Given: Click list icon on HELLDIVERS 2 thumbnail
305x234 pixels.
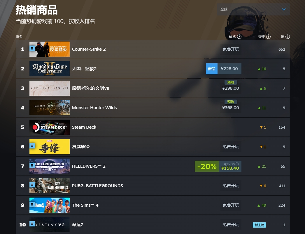Looking at the screenshot, I should click(32, 165).
